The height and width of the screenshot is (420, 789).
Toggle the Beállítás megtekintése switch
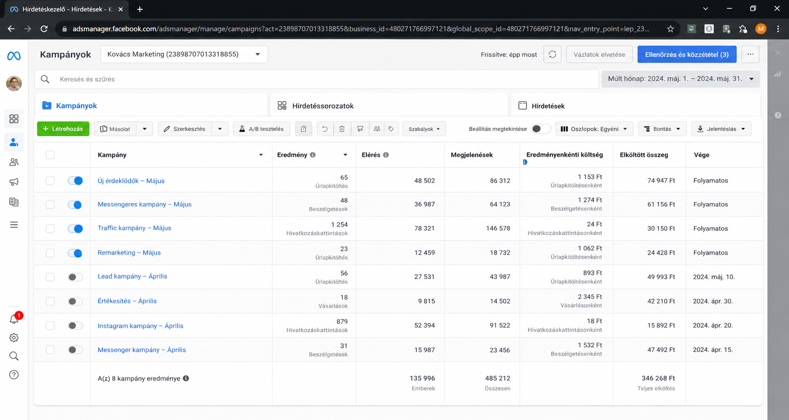(540, 129)
